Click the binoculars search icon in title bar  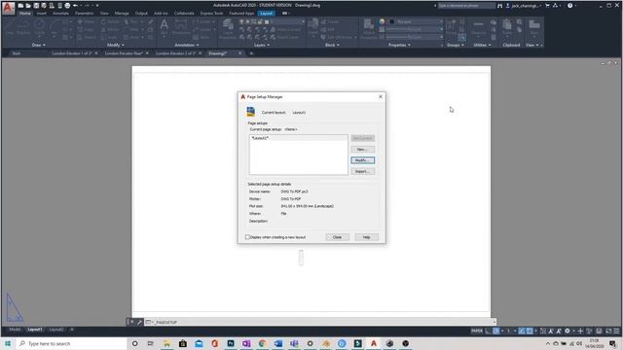point(499,6)
